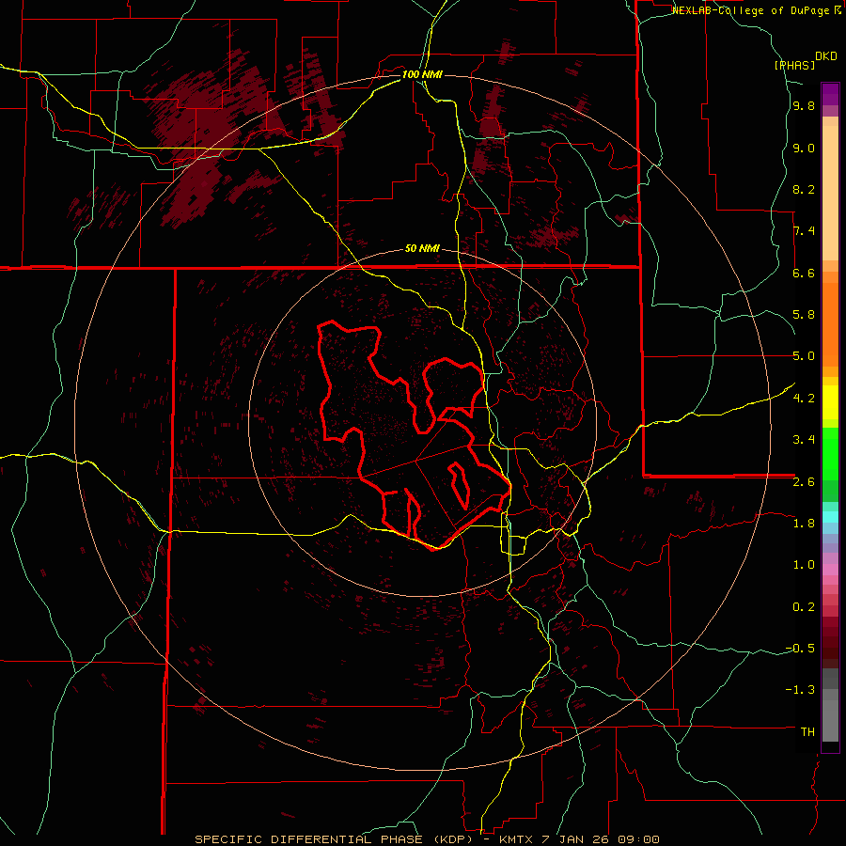Pick the gray bottom color bar segment
Image resolution: width=846 pixels, height=846 pixels.
click(830, 720)
